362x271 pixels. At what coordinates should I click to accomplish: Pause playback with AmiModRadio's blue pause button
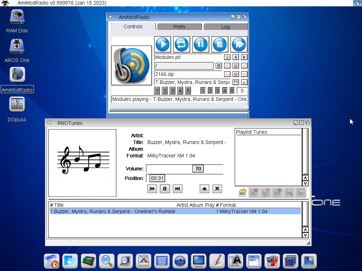pos(200,44)
